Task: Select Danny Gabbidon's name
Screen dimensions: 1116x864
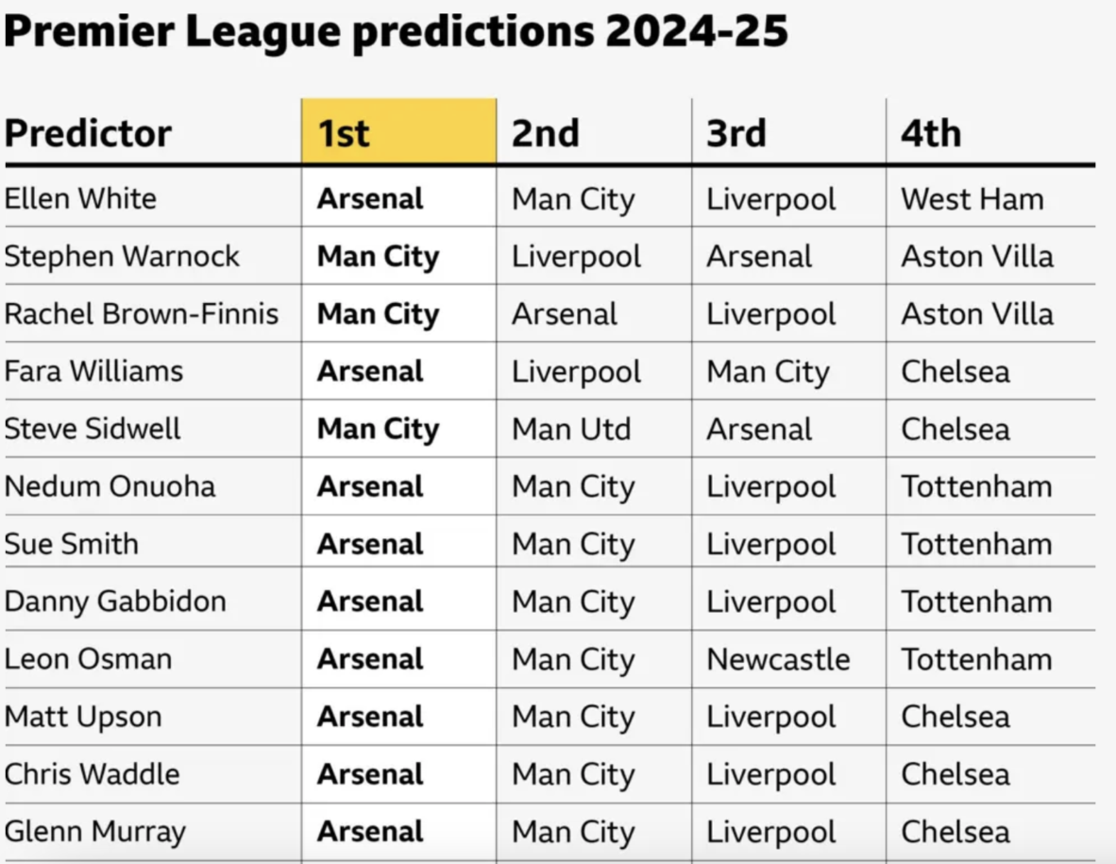Action: point(115,602)
